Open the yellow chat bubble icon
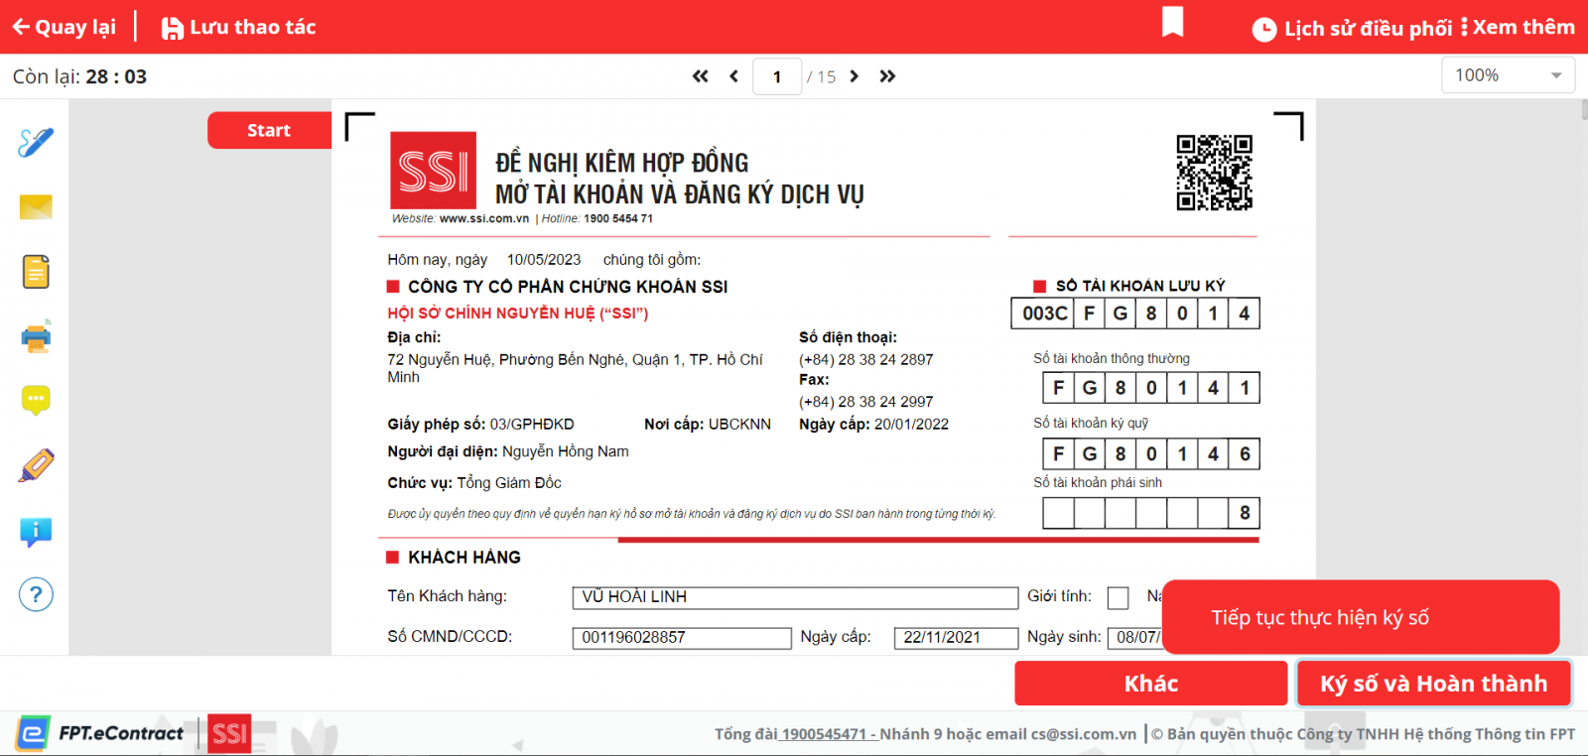 click(x=36, y=401)
